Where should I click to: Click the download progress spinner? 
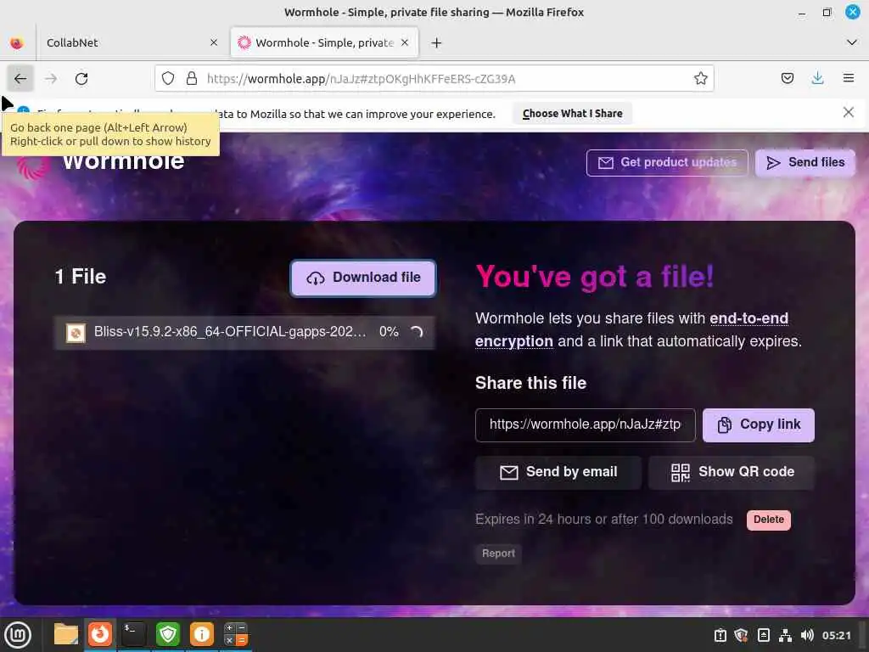tap(417, 332)
